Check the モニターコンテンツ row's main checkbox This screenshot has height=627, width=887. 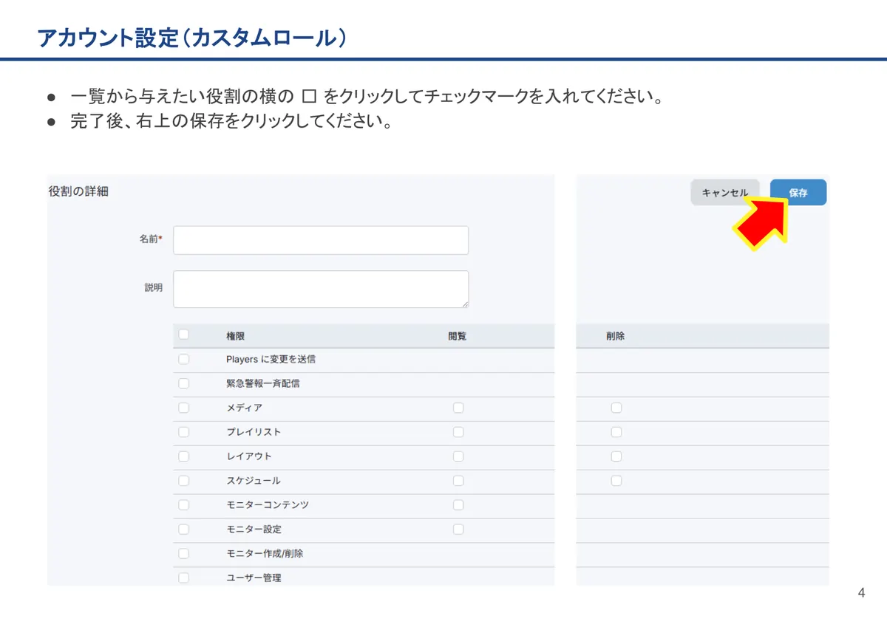[183, 505]
